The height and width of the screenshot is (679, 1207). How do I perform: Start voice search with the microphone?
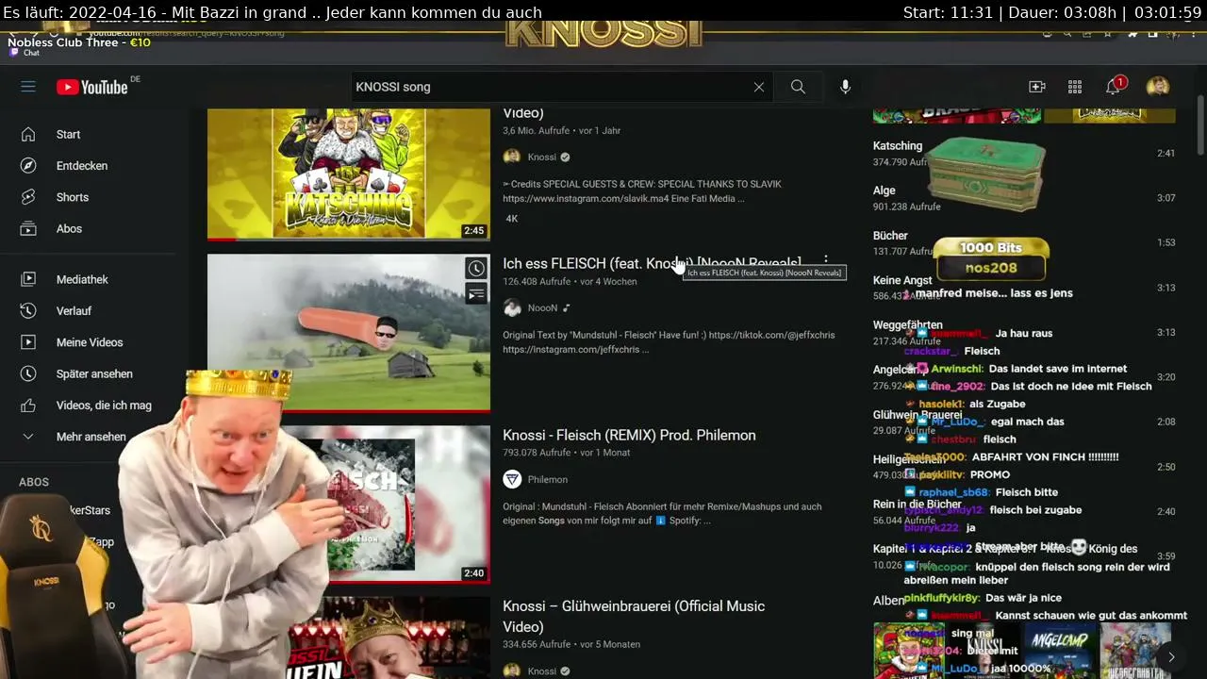click(845, 87)
